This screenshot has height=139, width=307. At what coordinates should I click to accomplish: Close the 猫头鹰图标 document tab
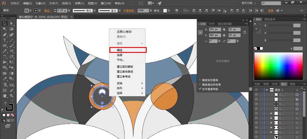(72, 17)
